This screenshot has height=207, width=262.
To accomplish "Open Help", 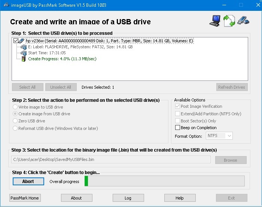I will (x=180, y=198).
